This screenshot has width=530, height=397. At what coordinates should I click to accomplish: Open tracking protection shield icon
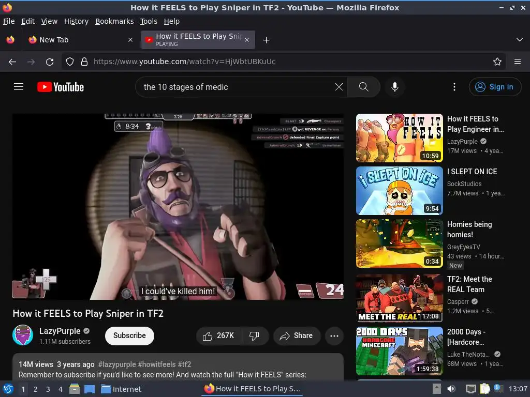point(70,62)
